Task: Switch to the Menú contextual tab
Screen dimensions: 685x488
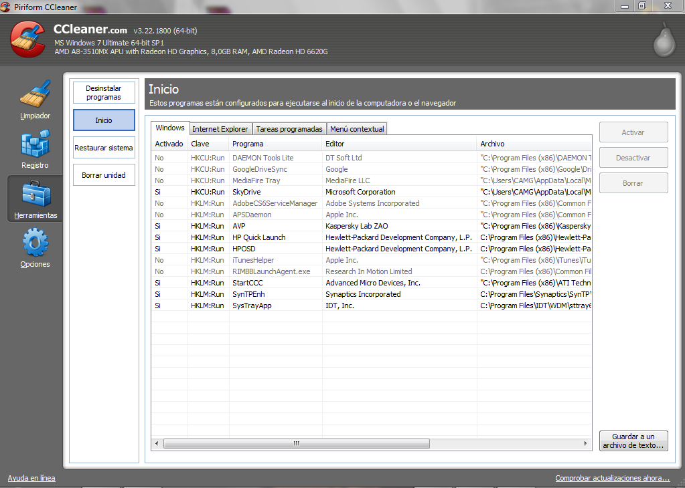Action: click(357, 129)
